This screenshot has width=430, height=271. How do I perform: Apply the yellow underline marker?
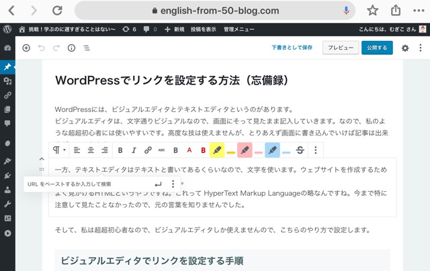click(x=231, y=152)
